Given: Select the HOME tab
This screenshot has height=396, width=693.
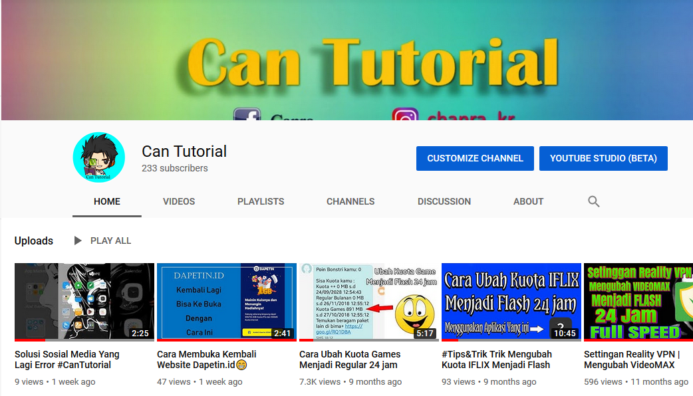Looking at the screenshot, I should 106,201.
